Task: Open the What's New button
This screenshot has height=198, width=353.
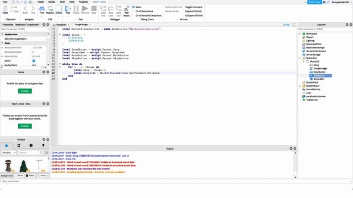Action: tap(314, 2)
